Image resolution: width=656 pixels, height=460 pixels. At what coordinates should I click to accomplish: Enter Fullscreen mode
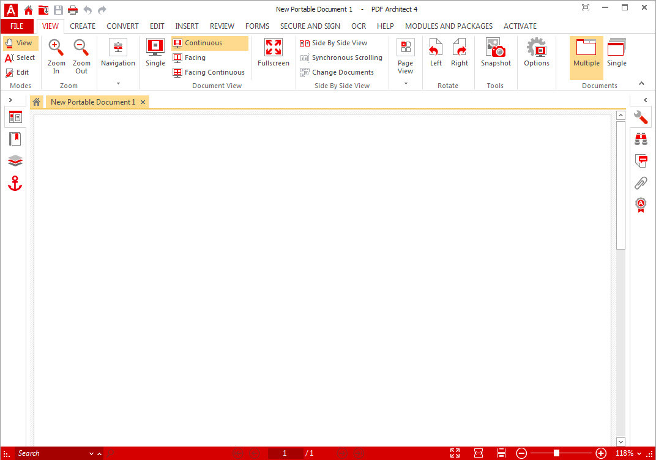(x=273, y=53)
